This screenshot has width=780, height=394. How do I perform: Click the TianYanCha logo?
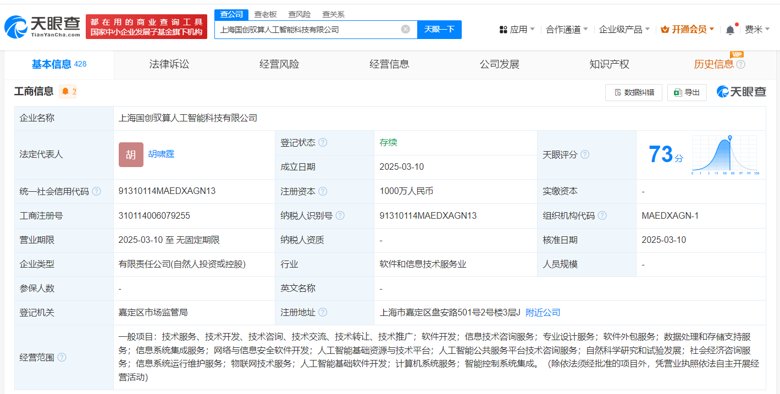click(x=42, y=26)
